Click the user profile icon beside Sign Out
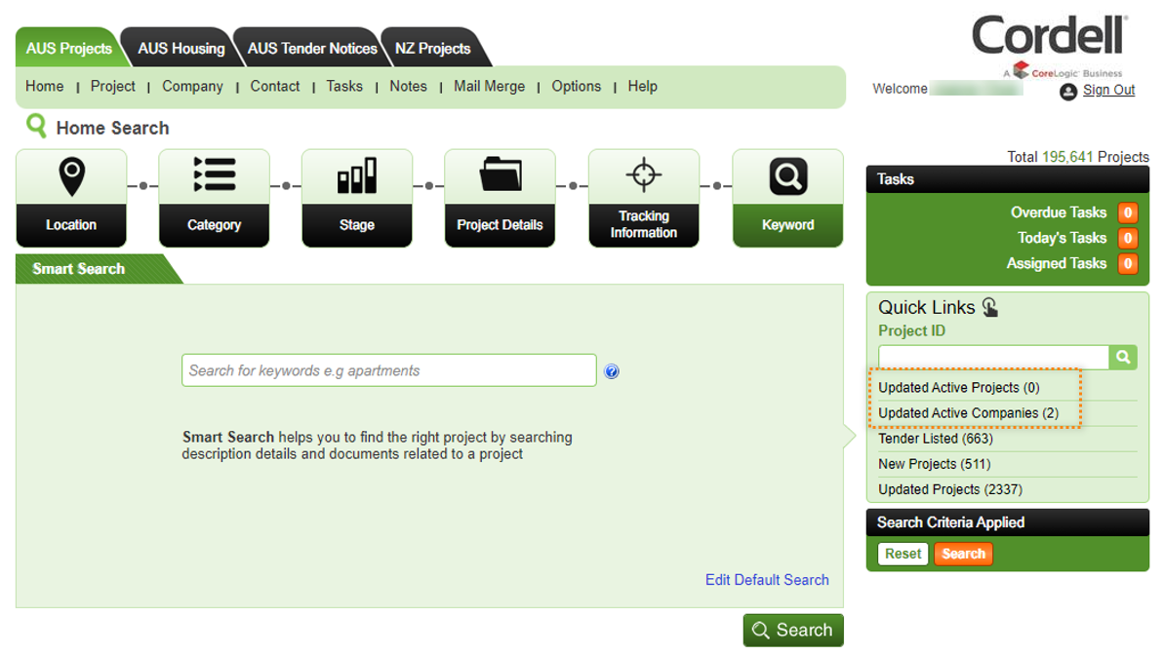Viewport: 1164px width, 655px height. (1068, 92)
